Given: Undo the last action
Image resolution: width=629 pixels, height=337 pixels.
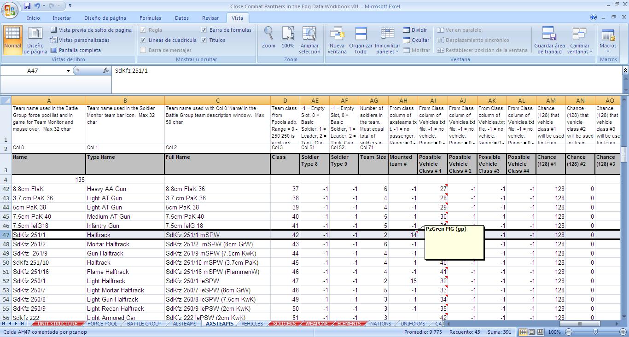Looking at the screenshot, I should [37, 6].
